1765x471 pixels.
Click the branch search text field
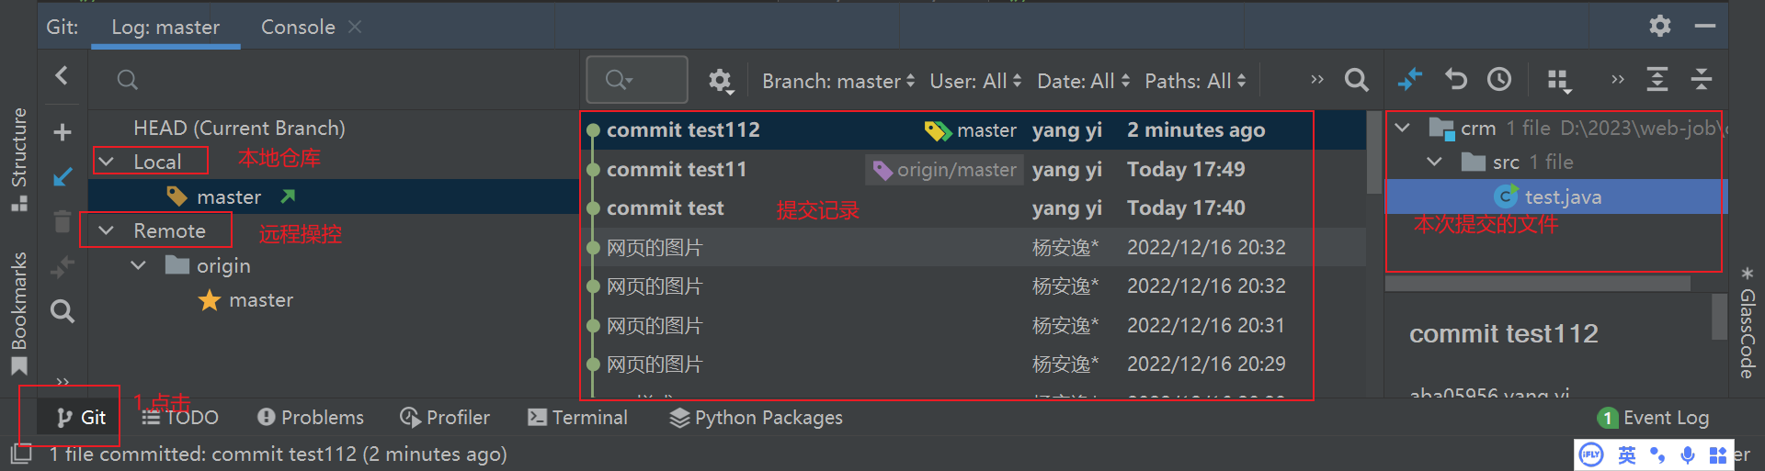[340, 80]
